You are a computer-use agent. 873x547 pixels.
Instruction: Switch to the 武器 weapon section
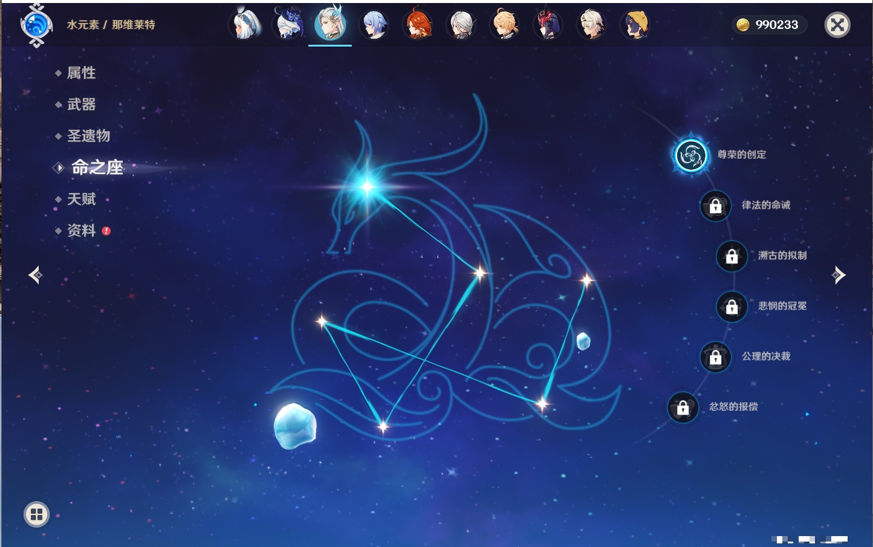pyautogui.click(x=81, y=105)
